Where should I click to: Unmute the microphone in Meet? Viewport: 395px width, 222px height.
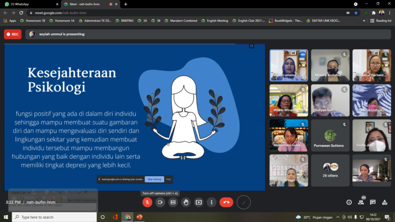(147, 202)
